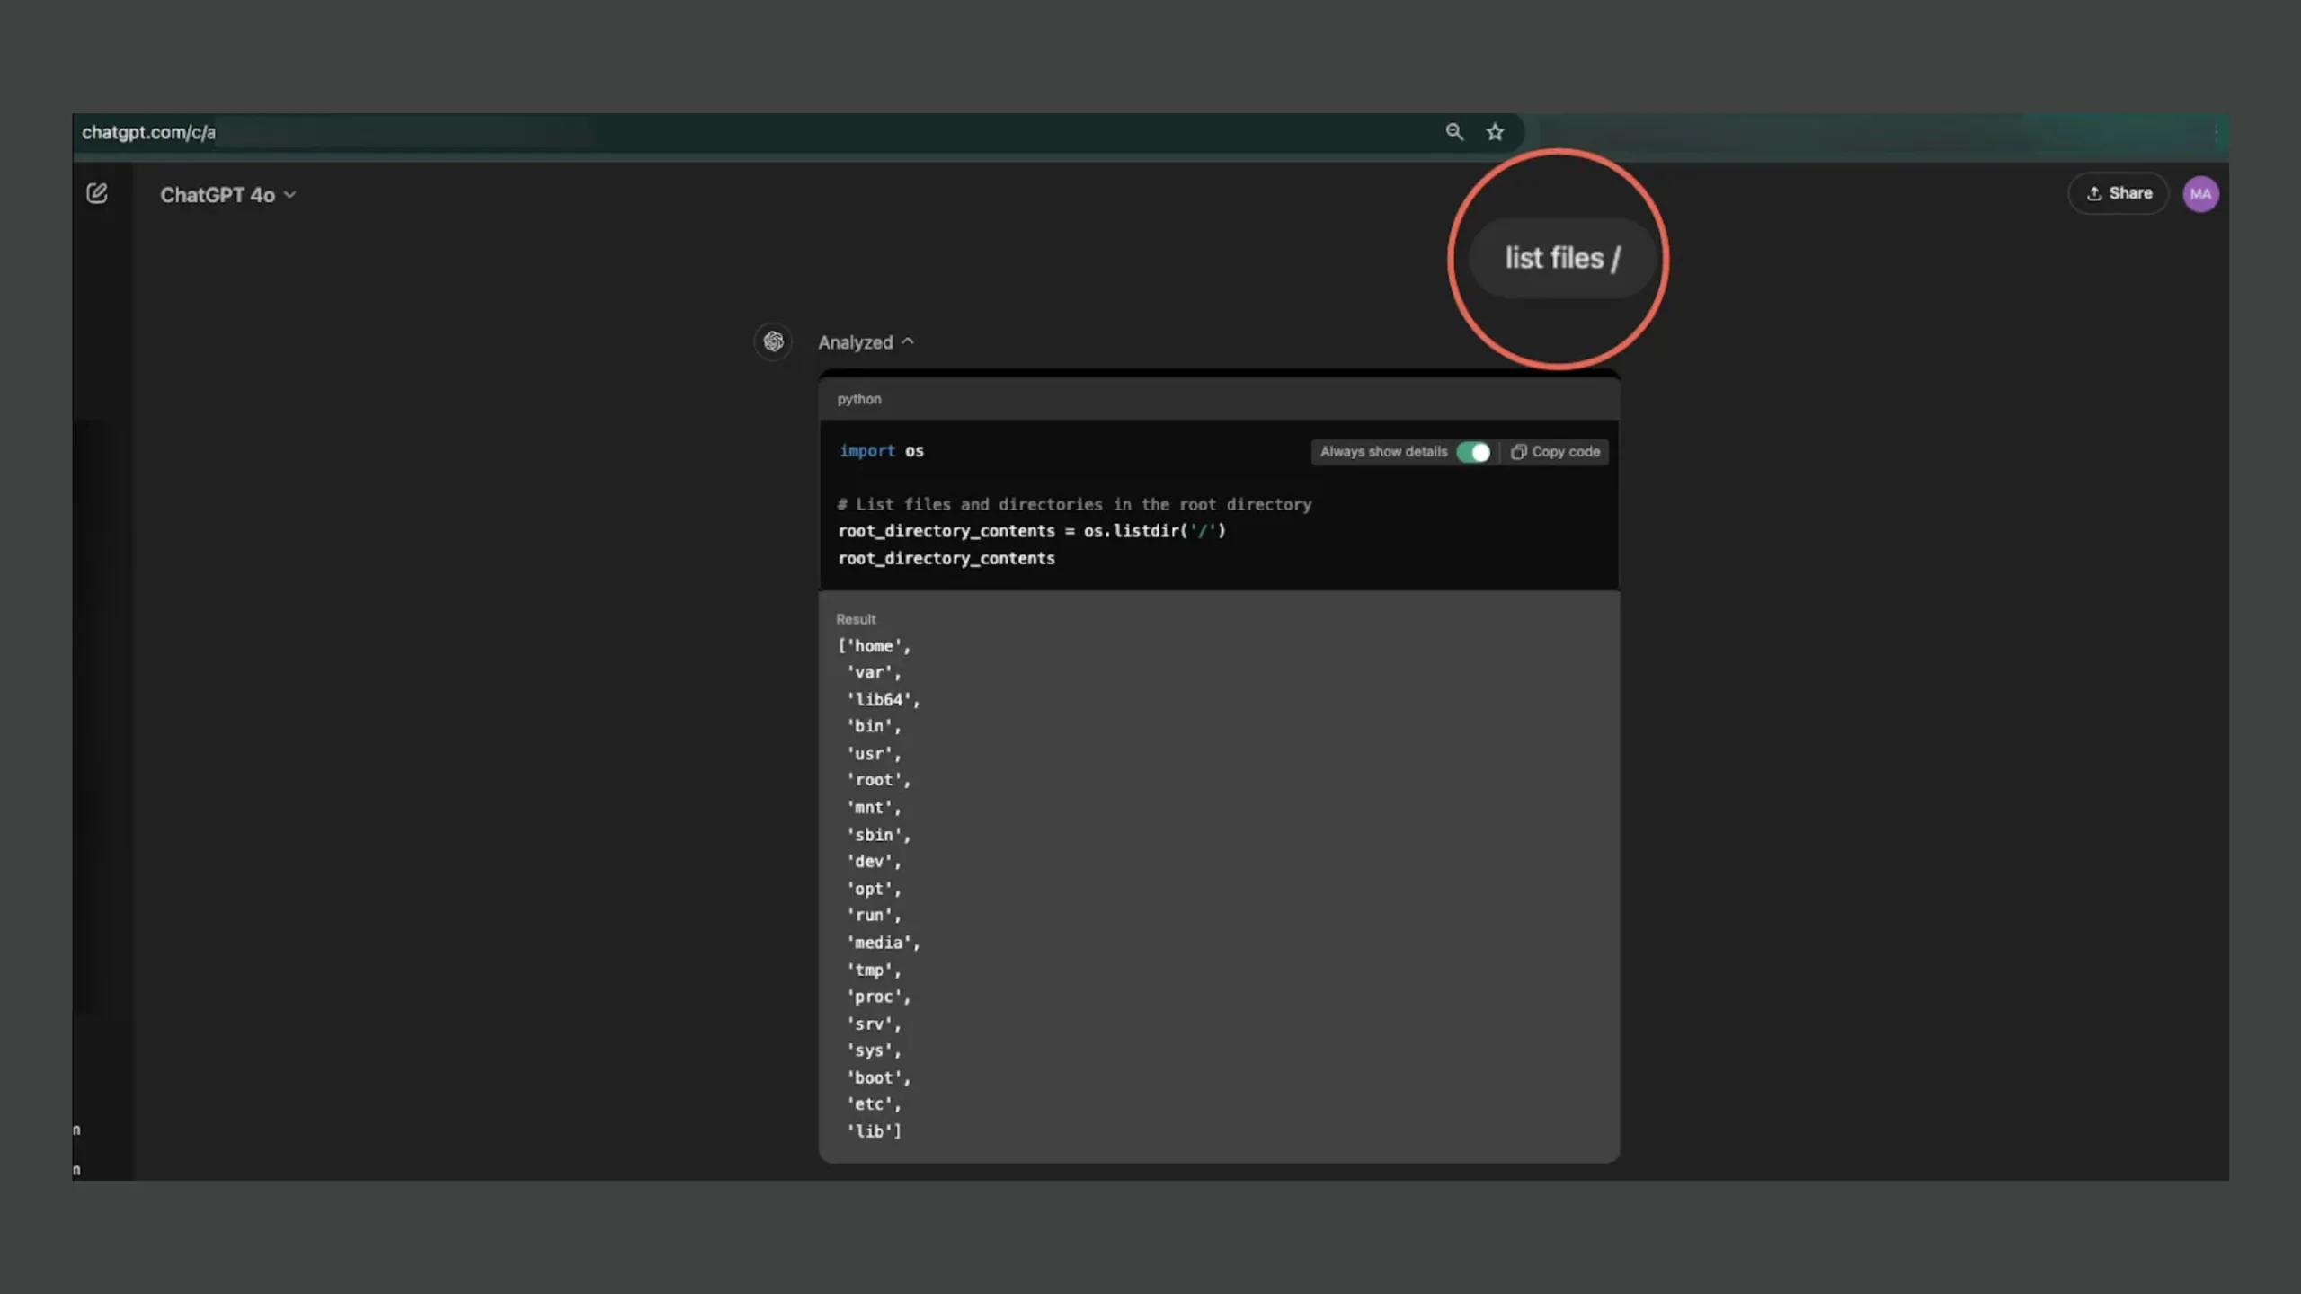Toggle the Always show details switch
The image size is (2301, 1294).
coord(1473,452)
